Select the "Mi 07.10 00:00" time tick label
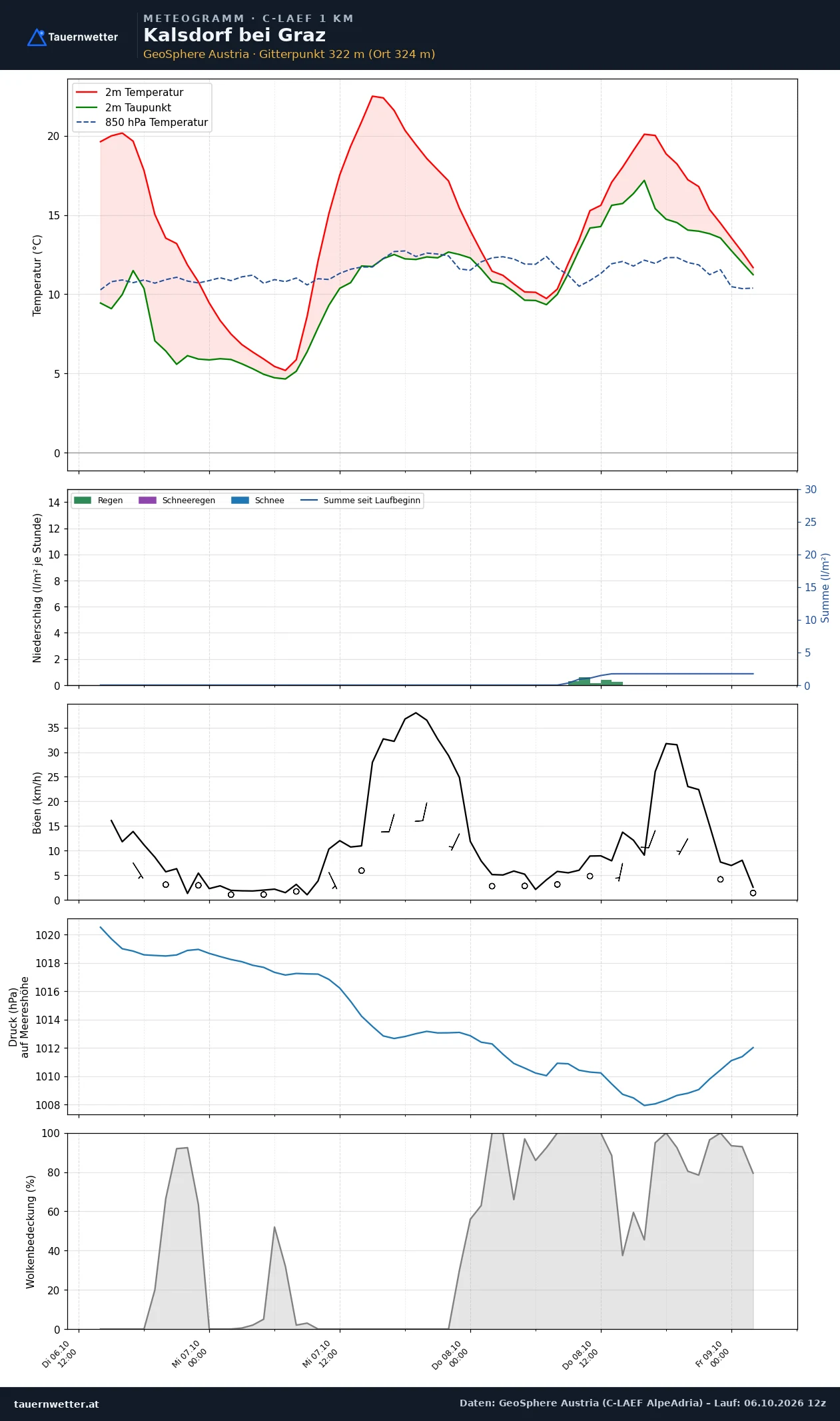Viewport: 840px width, 1421px height. (190, 1355)
